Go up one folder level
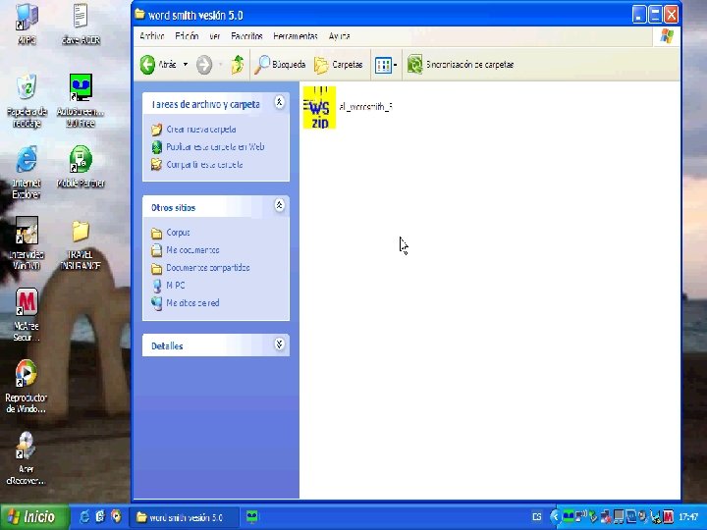This screenshot has width=707, height=530. coord(238,65)
